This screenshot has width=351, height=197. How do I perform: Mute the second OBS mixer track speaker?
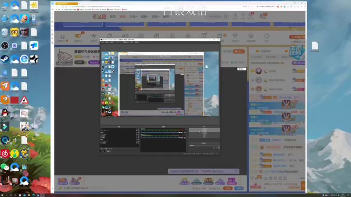[x=182, y=138]
